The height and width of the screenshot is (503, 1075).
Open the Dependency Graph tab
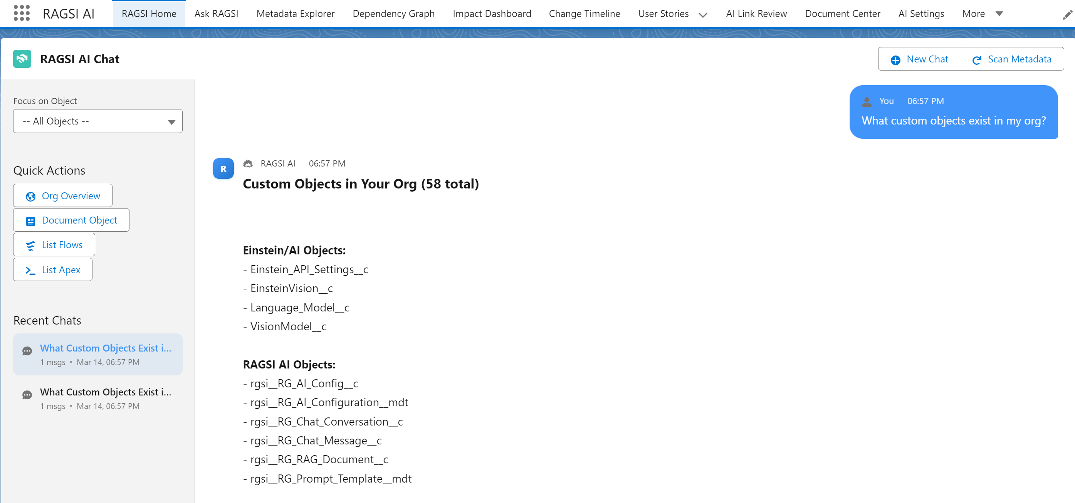[393, 13]
